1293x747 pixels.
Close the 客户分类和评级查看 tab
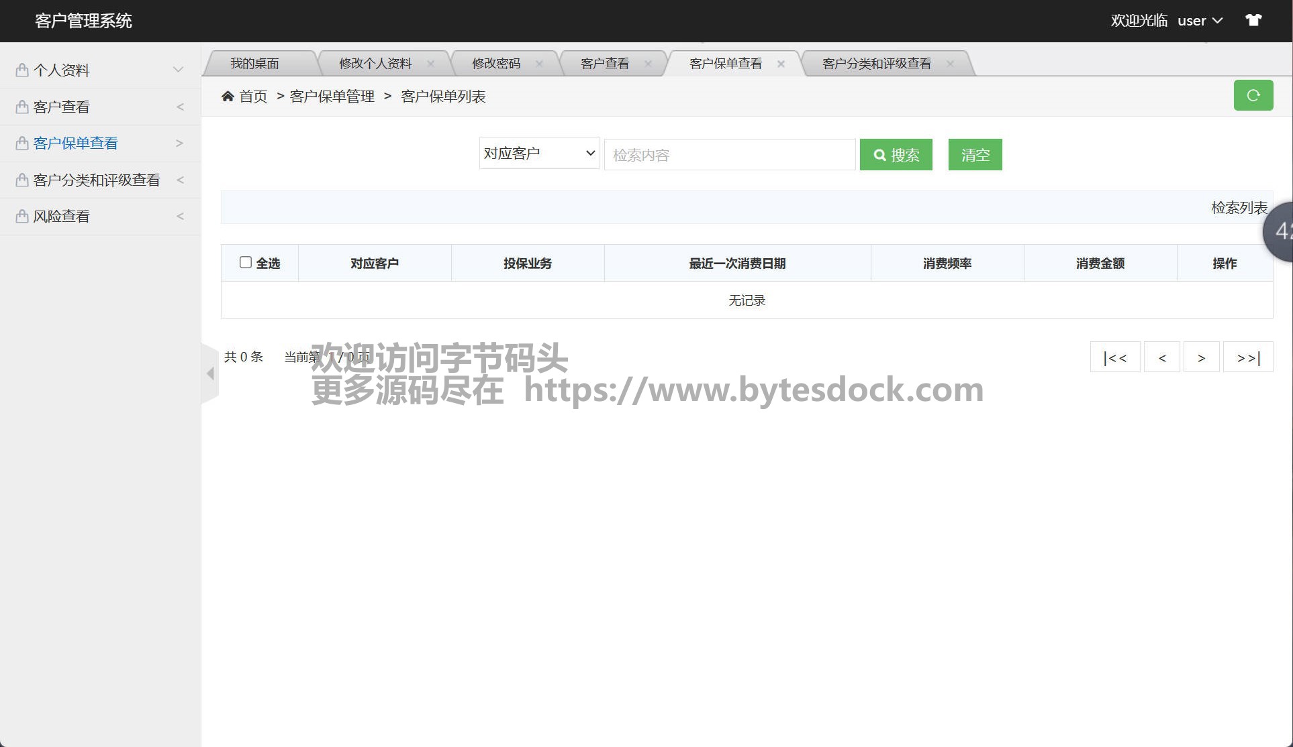coord(950,64)
